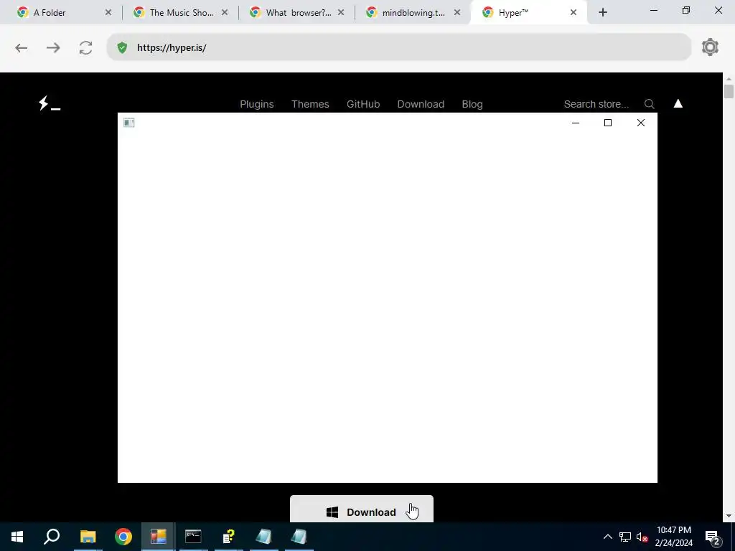This screenshot has height=551, width=735.
Task: Open the first notepad-like taskbar icon
Action: [263, 537]
